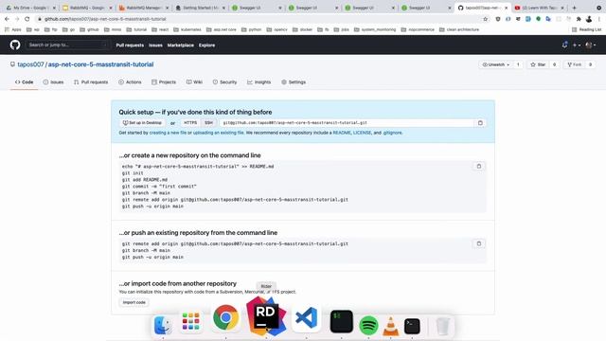
Task: Follow the README link
Action: click(x=342, y=133)
